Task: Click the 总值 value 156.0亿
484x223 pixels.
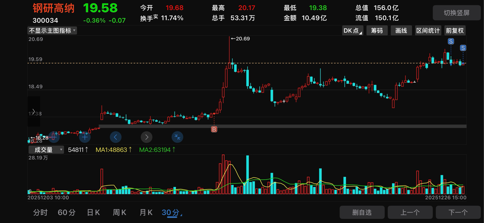Action: click(386, 8)
